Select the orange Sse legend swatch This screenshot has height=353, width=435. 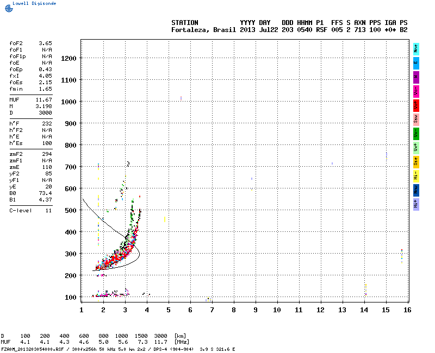(416, 162)
